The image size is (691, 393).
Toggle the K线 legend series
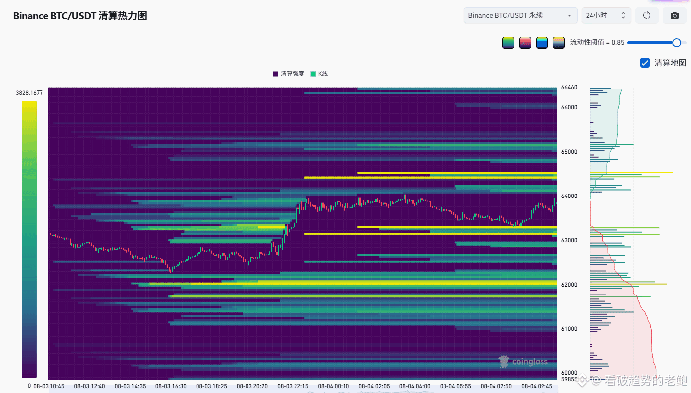319,74
